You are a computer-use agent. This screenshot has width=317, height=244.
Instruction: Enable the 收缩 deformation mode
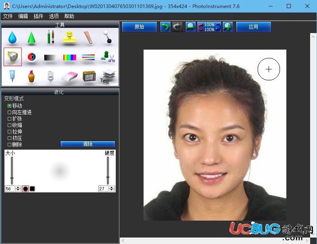tap(9, 125)
